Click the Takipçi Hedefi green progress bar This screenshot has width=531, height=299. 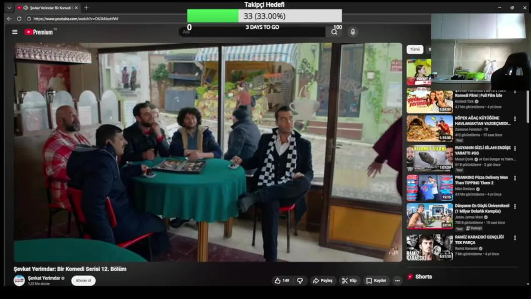click(213, 16)
